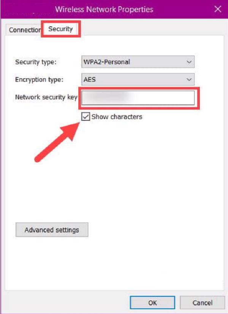The width and height of the screenshot is (228, 314).
Task: Click the Security type label
Action: [x=35, y=62]
